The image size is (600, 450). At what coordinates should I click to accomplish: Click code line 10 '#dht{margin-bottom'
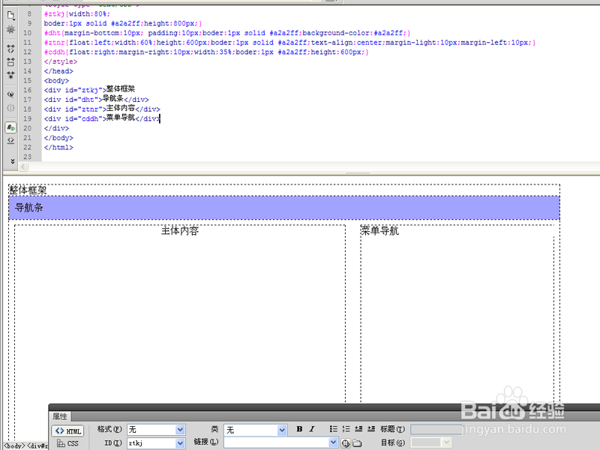pyautogui.click(x=227, y=33)
